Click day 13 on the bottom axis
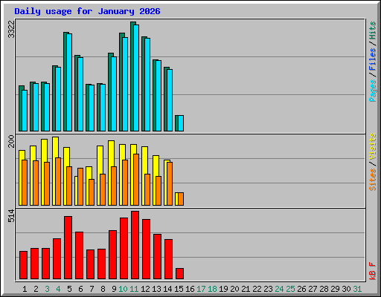 [156, 289]
